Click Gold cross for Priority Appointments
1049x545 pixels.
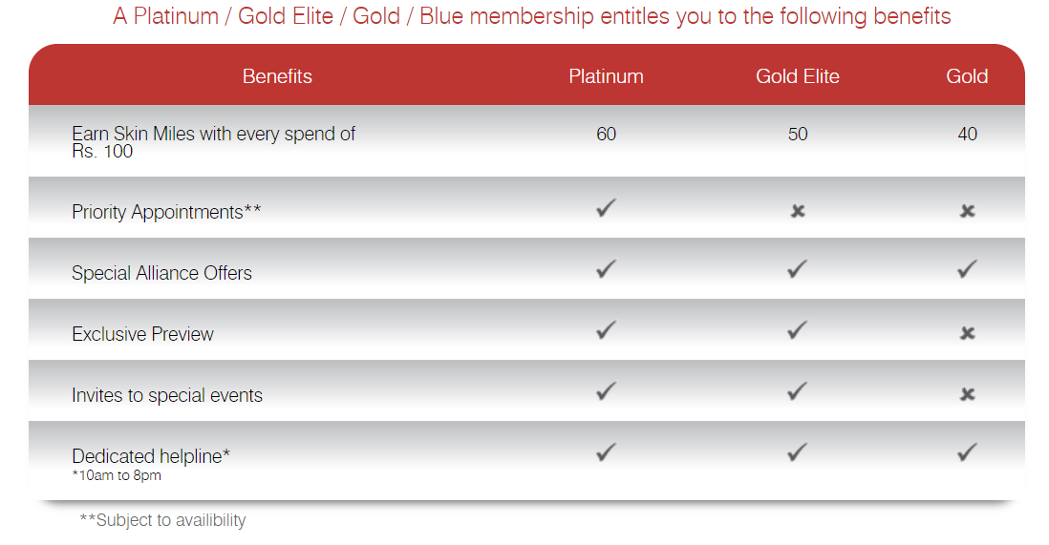point(967,211)
